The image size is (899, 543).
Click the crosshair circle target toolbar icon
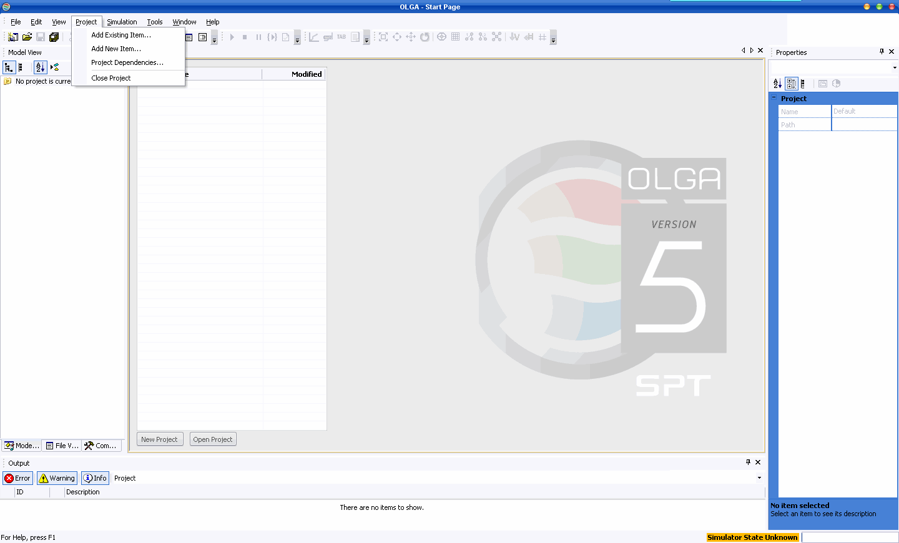tap(441, 37)
